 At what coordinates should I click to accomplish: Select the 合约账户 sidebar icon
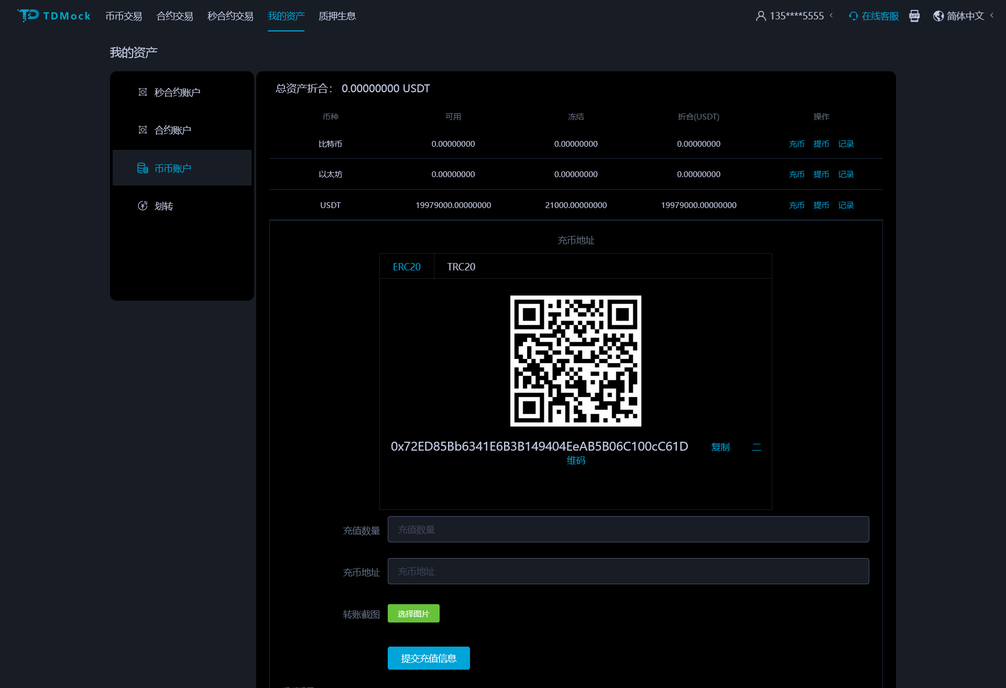coord(143,130)
